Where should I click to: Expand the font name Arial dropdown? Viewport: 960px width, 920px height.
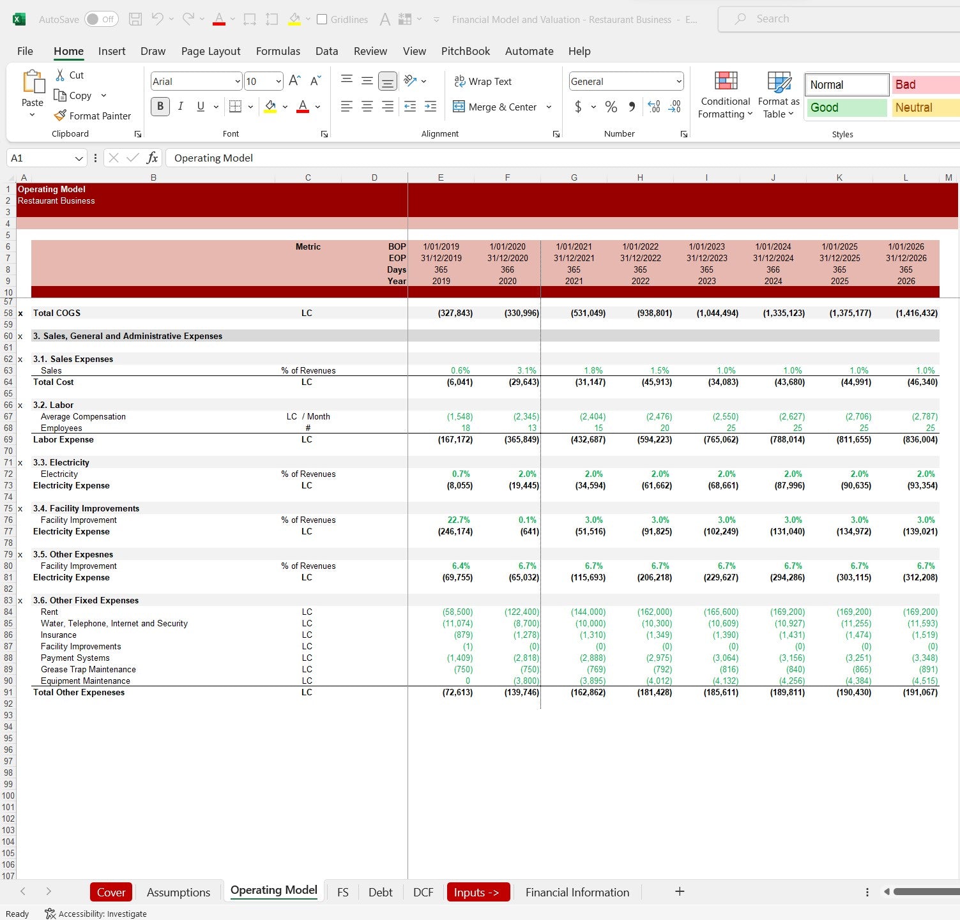click(x=238, y=82)
